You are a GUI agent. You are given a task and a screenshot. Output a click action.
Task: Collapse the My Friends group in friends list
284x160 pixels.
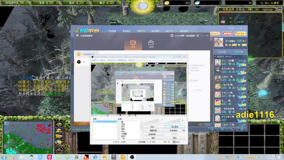point(215,57)
